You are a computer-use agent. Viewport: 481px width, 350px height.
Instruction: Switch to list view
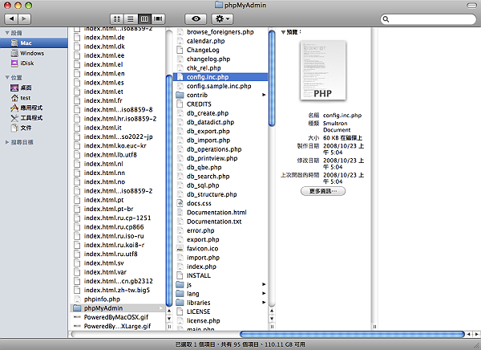[131, 19]
